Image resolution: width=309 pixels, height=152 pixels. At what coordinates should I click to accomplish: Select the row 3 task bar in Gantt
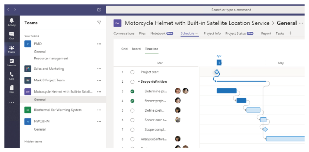226,91
